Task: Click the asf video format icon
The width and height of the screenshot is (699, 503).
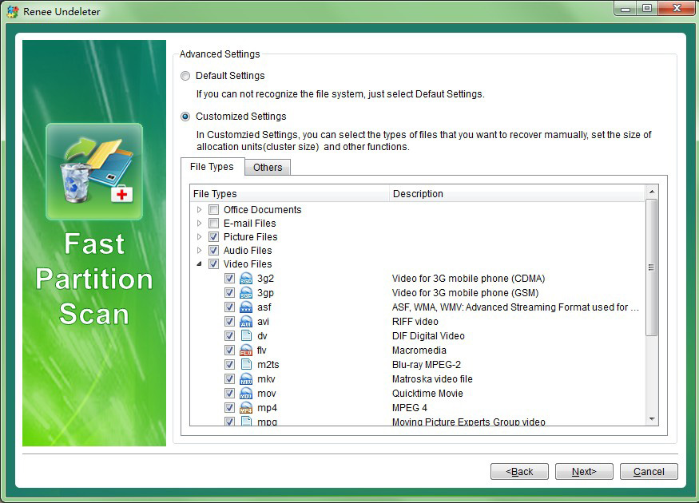Action: 246,307
